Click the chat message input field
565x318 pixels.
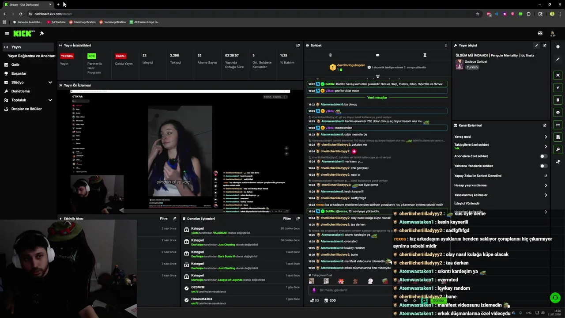[x=353, y=290]
